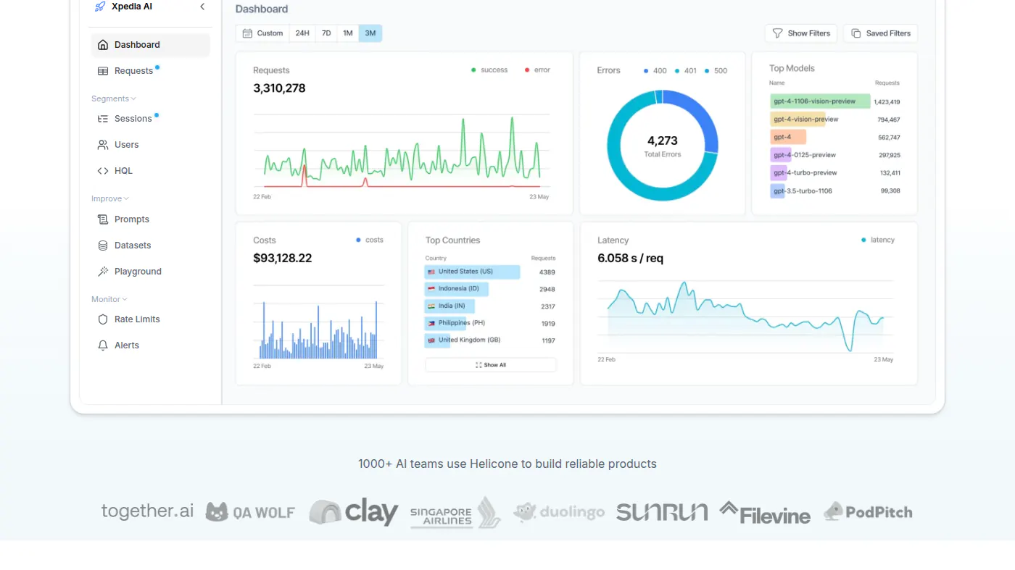Screen dimensions: 1015x570
Task: Click the gpt-4-1106-vision-preview green bar
Action: coord(820,101)
